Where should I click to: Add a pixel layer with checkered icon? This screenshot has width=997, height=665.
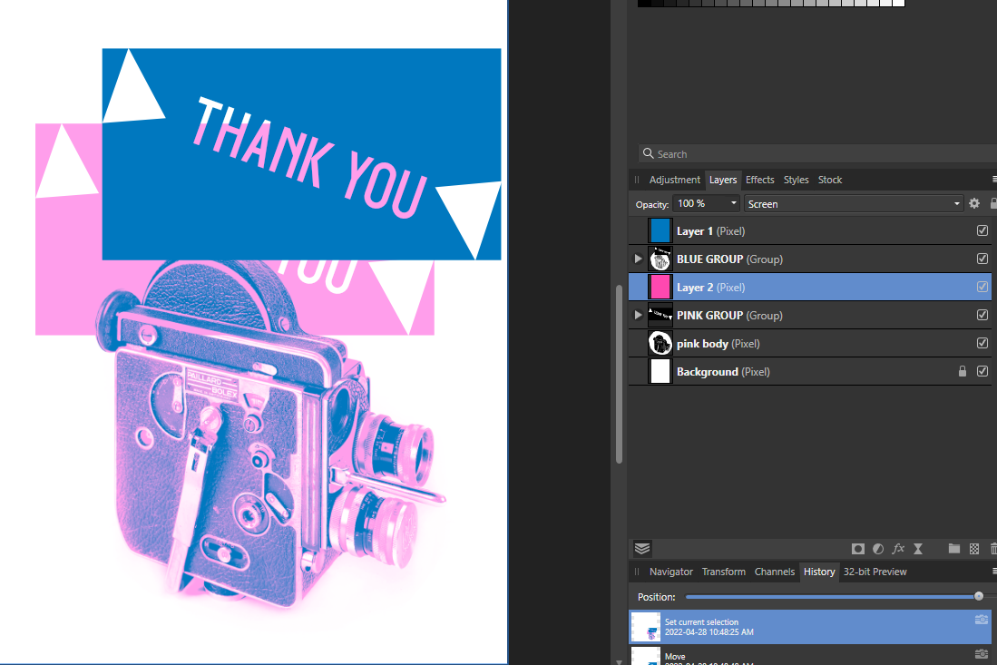pos(974,549)
